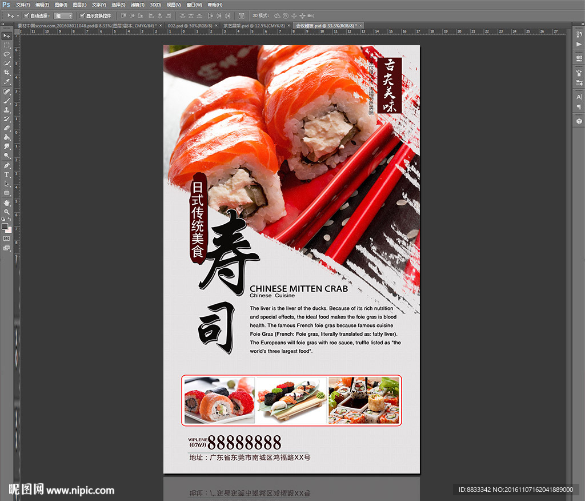Toggle Quick Mask mode

click(x=7, y=238)
